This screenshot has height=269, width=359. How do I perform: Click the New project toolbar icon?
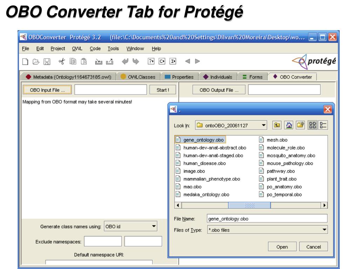click(25, 62)
